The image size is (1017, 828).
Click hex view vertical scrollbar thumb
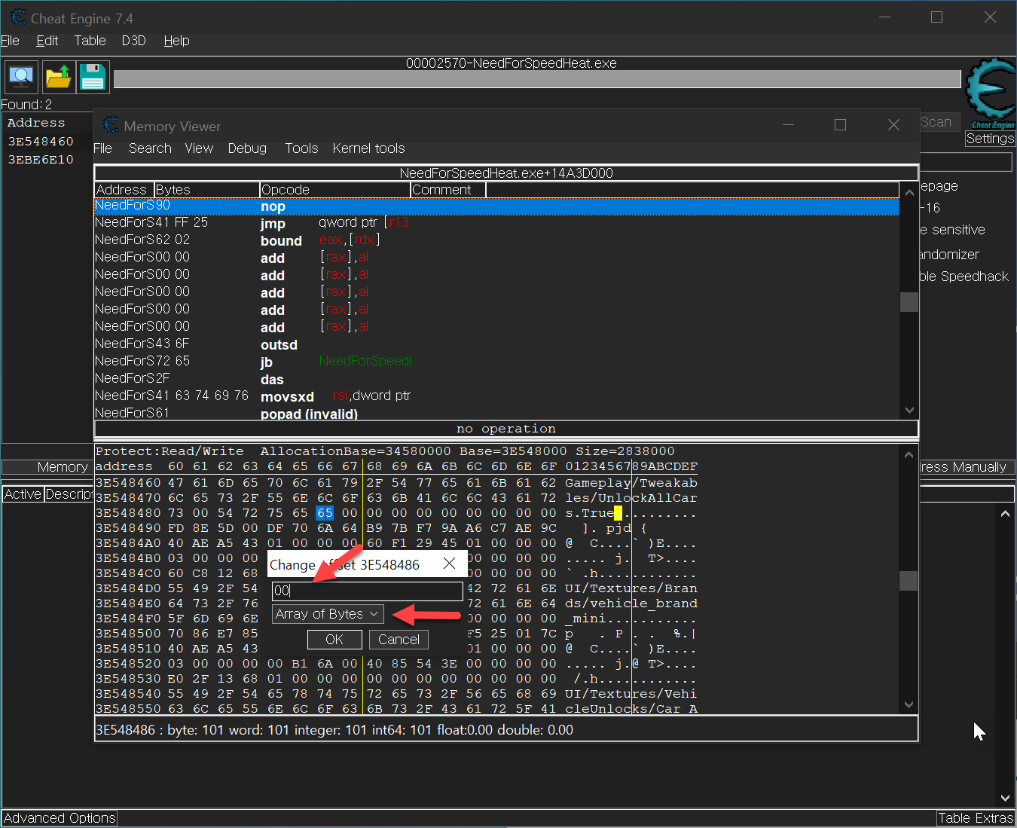pyautogui.click(x=909, y=581)
